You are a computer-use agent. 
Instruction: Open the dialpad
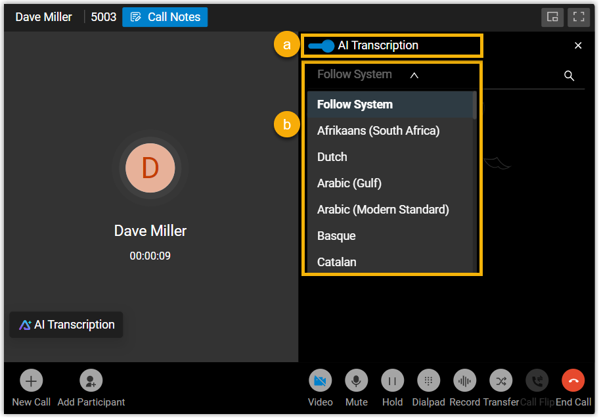pyautogui.click(x=428, y=381)
